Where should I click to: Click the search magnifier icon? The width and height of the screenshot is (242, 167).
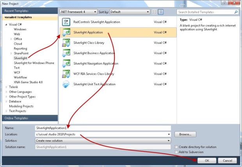[236, 12]
